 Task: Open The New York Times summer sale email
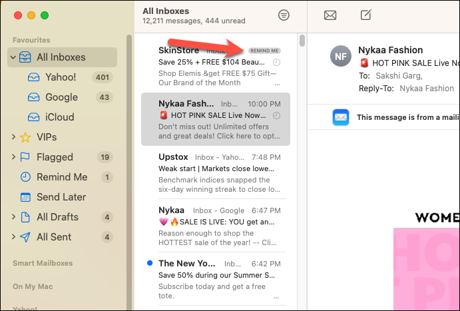point(216,279)
